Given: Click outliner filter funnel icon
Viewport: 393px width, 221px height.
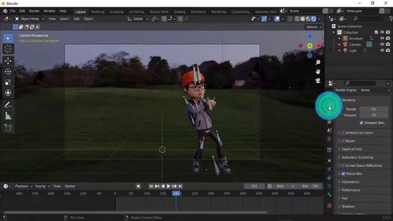Looking at the screenshot, I should (x=391, y=19).
